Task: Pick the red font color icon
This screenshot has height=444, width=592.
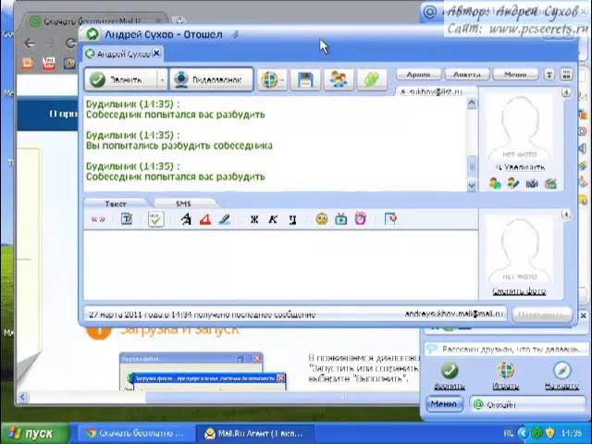Action: click(205, 219)
